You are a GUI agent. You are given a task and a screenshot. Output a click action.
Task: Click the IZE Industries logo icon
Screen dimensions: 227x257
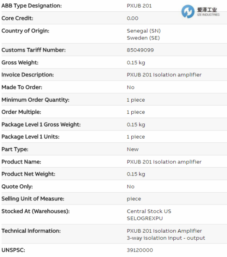point(188,11)
